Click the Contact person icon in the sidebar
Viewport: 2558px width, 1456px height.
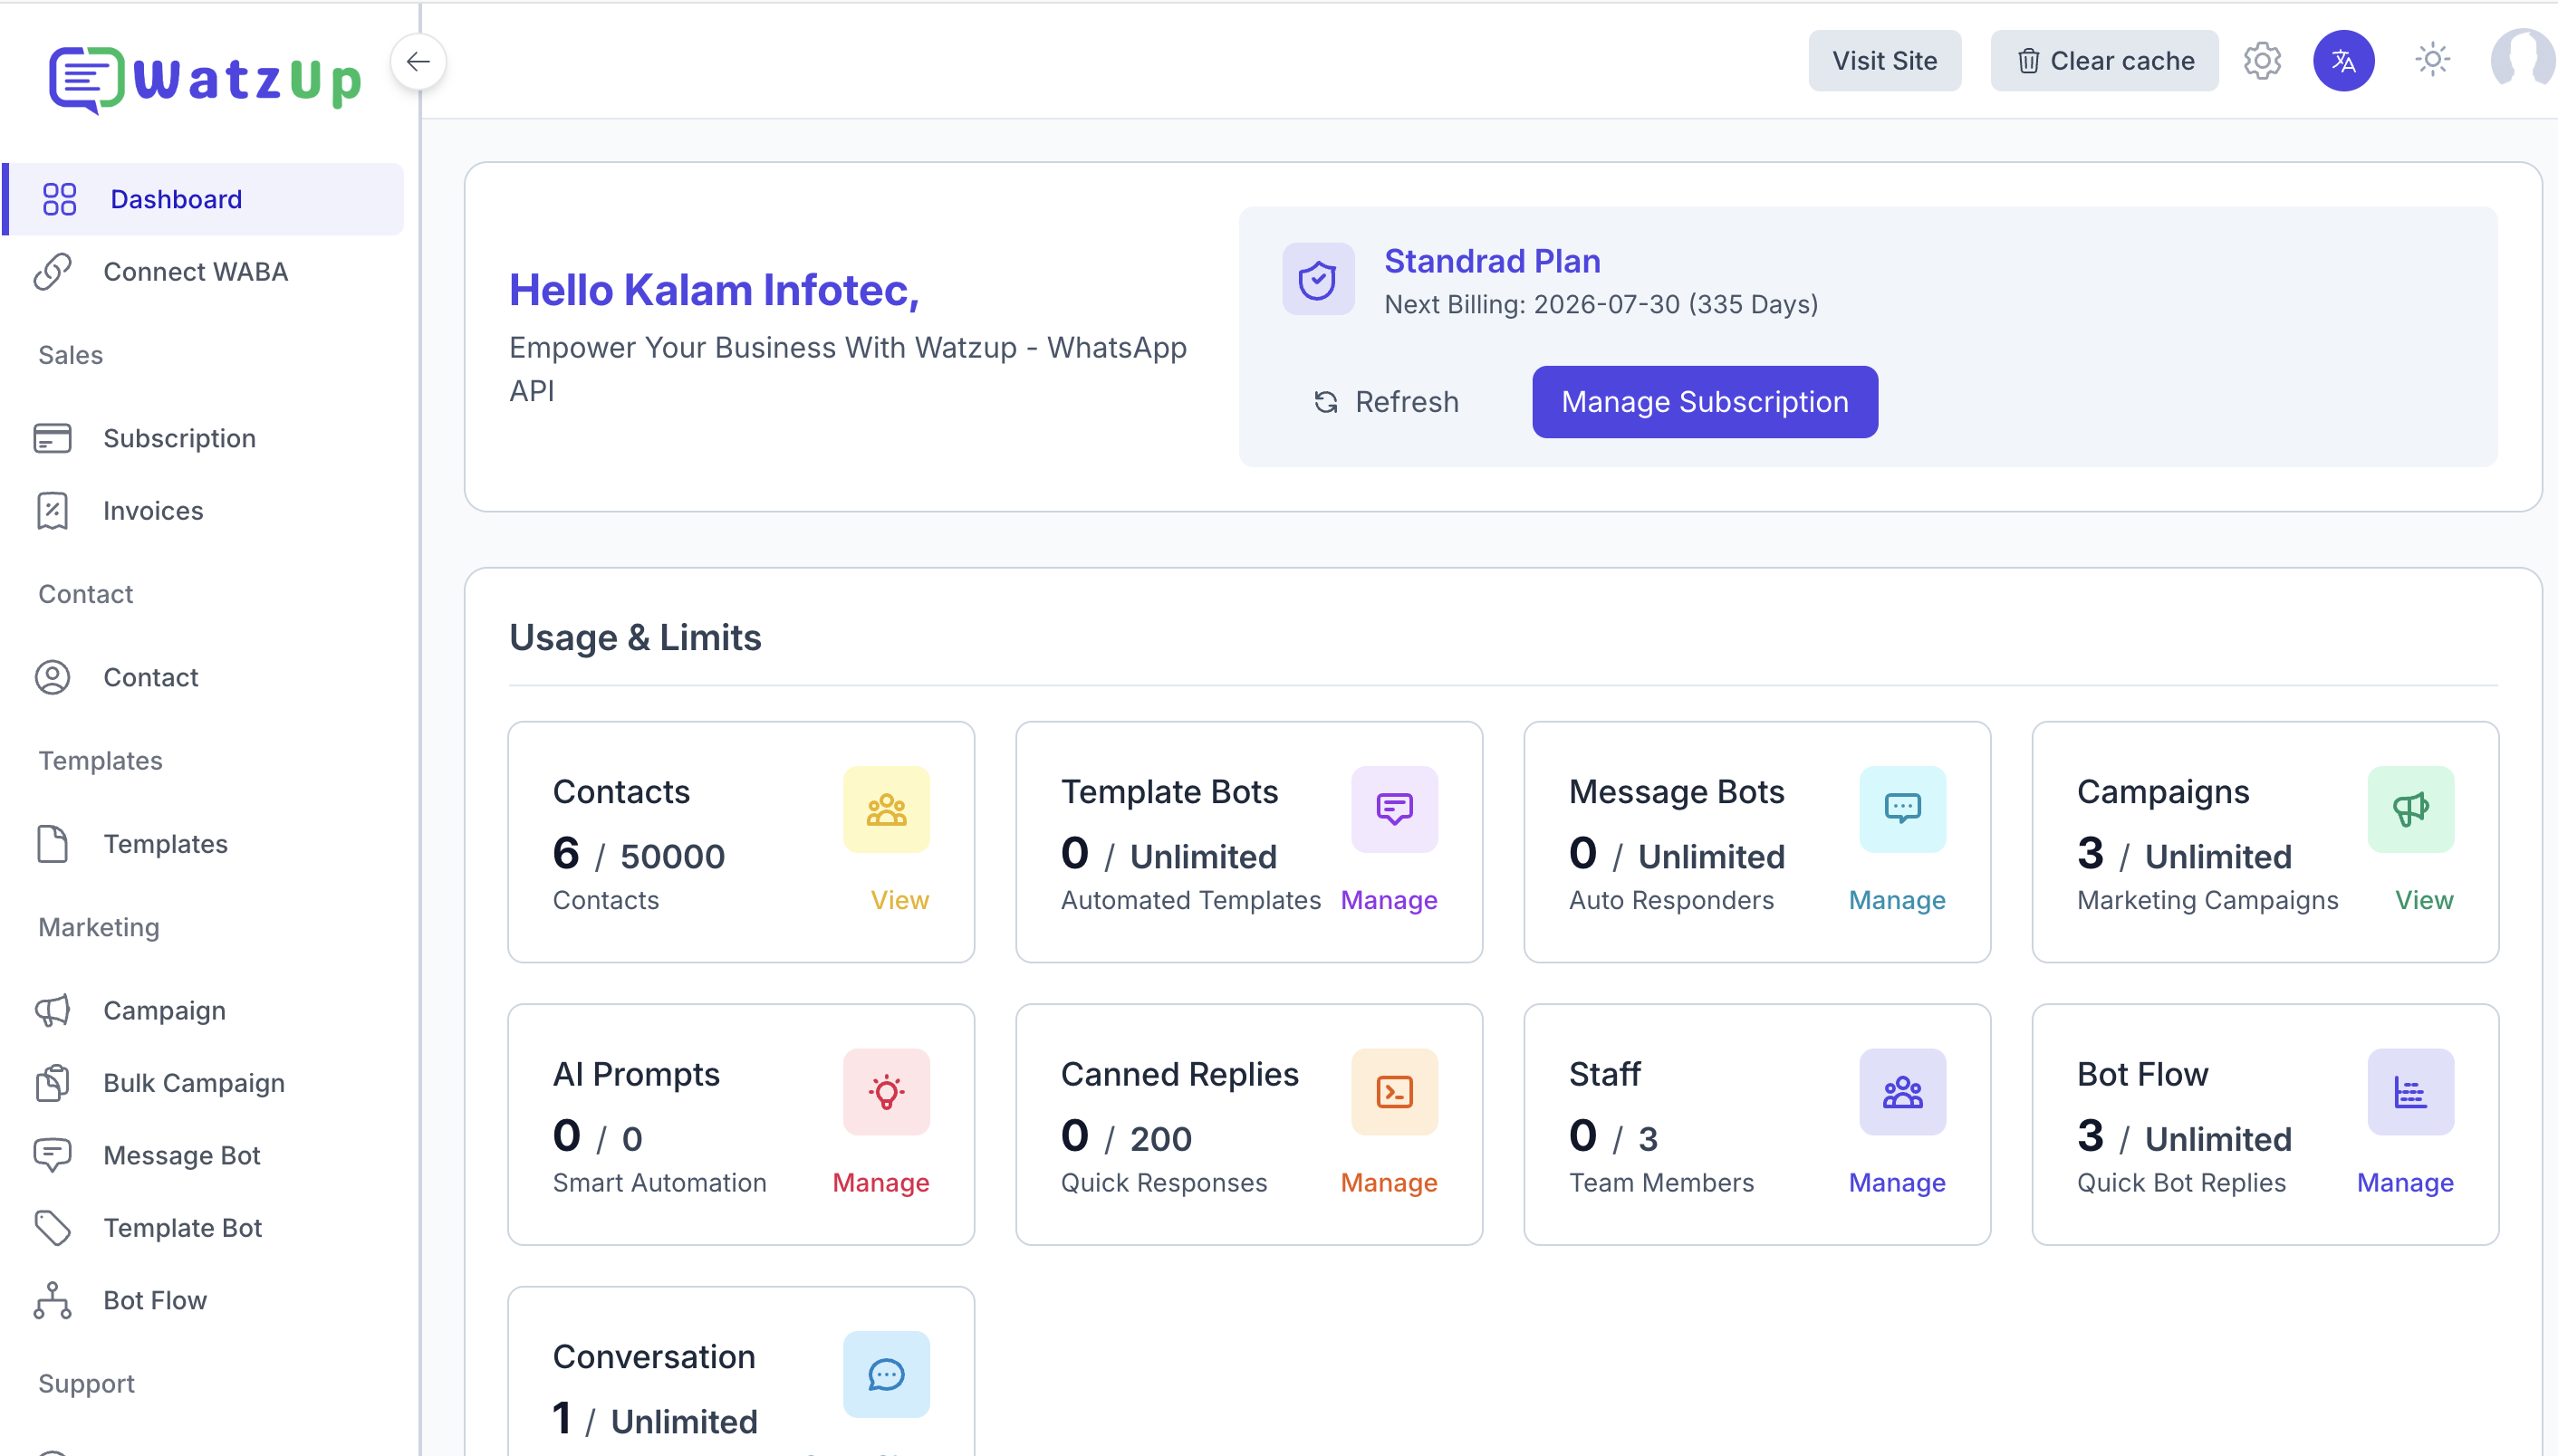click(52, 677)
